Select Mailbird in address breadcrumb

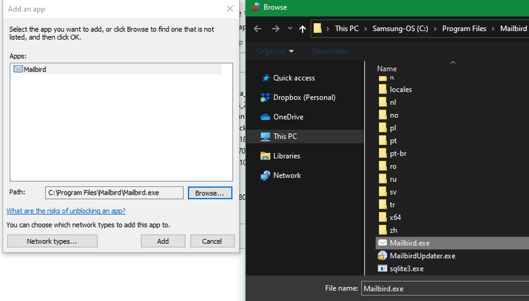tap(514, 29)
